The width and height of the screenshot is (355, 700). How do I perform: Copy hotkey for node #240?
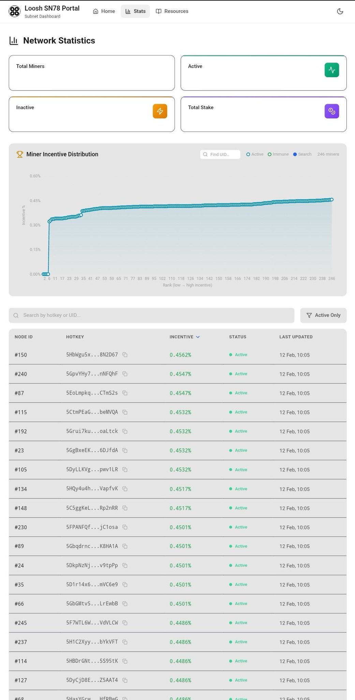[x=125, y=374]
